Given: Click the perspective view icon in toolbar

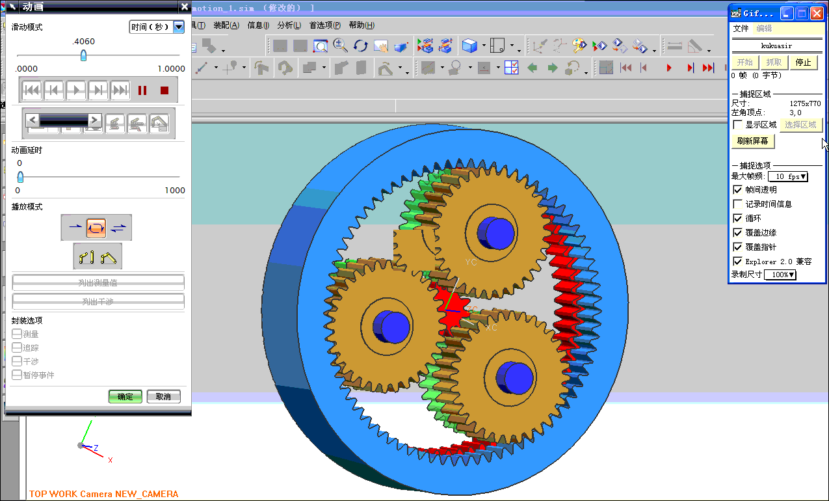Looking at the screenshot, I should click(x=401, y=46).
